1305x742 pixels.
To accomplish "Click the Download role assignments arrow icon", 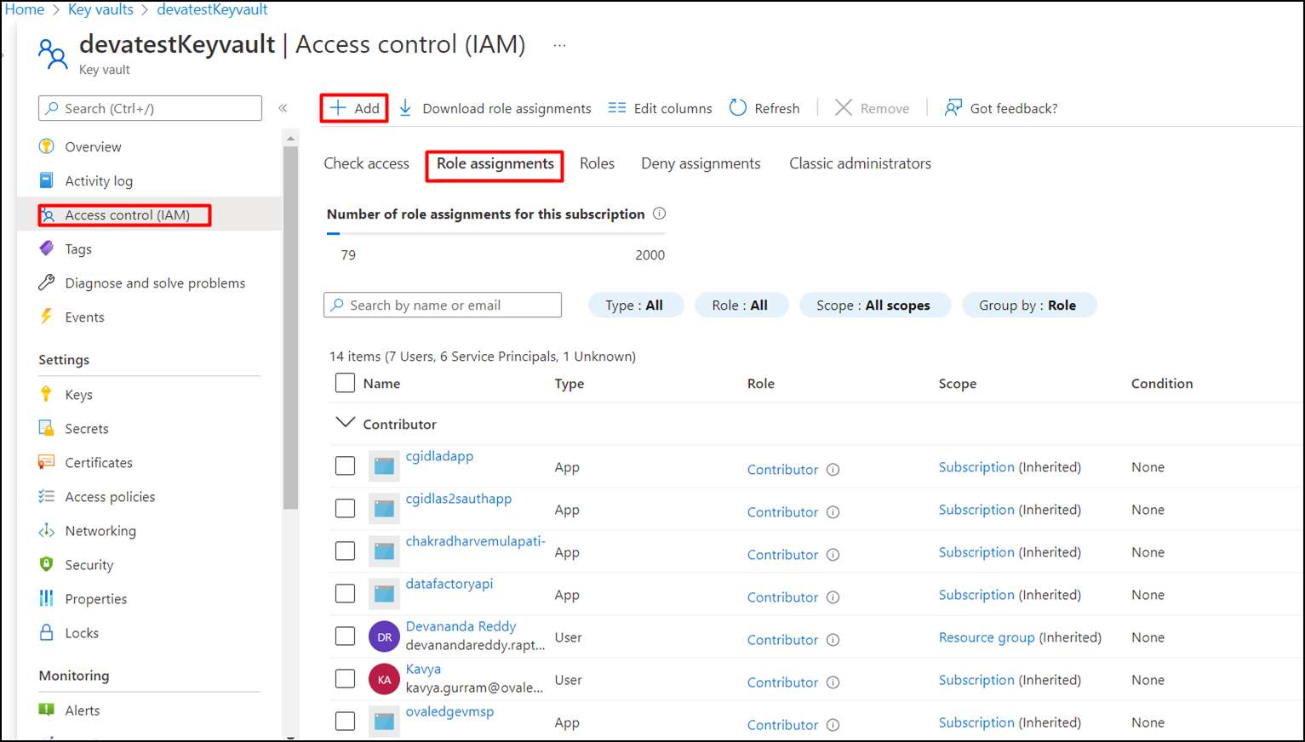I will [405, 108].
